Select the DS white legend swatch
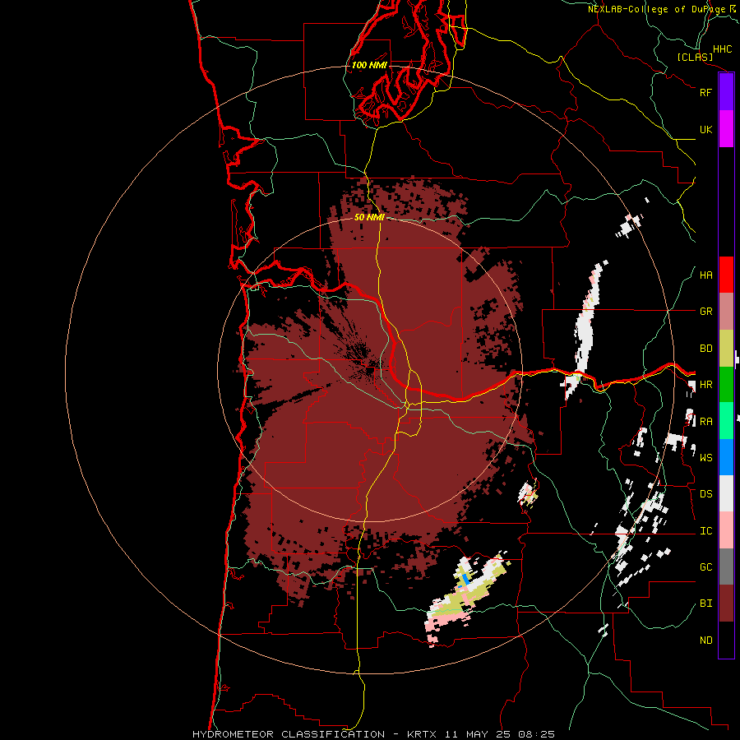Image resolution: width=740 pixels, height=740 pixels. pyautogui.click(x=726, y=493)
